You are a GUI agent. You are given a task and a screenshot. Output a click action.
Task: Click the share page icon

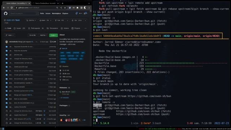[61, 8]
